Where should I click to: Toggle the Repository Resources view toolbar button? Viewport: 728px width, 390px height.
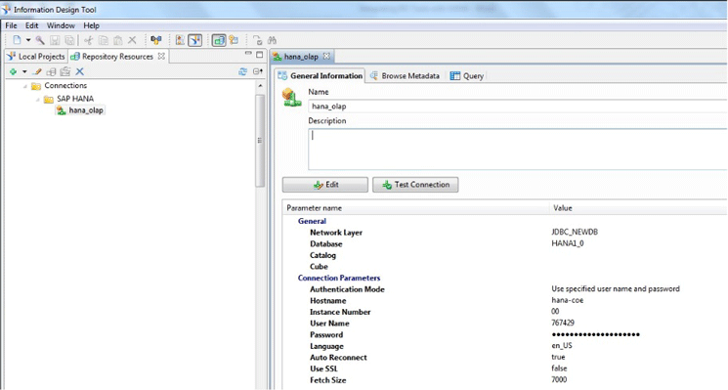point(219,40)
